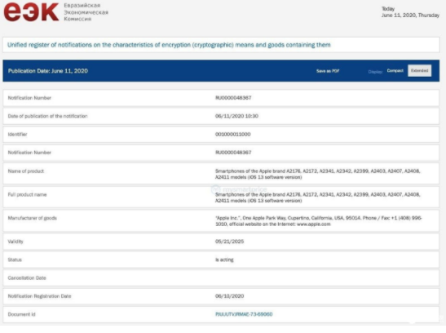Select publication date value 06/11/2020 10:30
This screenshot has width=446, height=333.
tap(236, 116)
